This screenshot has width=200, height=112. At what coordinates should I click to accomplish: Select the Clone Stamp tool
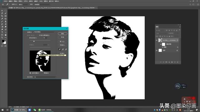pyautogui.click(x=6, y=21)
